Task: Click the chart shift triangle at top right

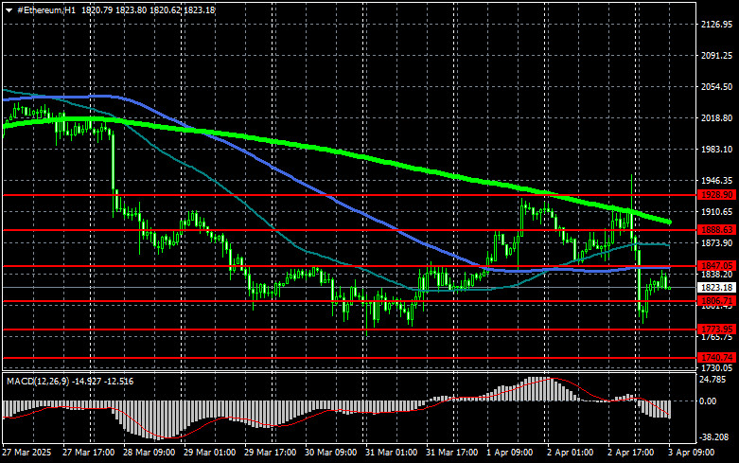Action: [685, 9]
